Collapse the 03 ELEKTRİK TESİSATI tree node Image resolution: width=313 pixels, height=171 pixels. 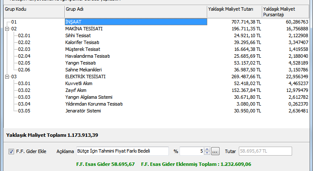[x=7, y=77]
